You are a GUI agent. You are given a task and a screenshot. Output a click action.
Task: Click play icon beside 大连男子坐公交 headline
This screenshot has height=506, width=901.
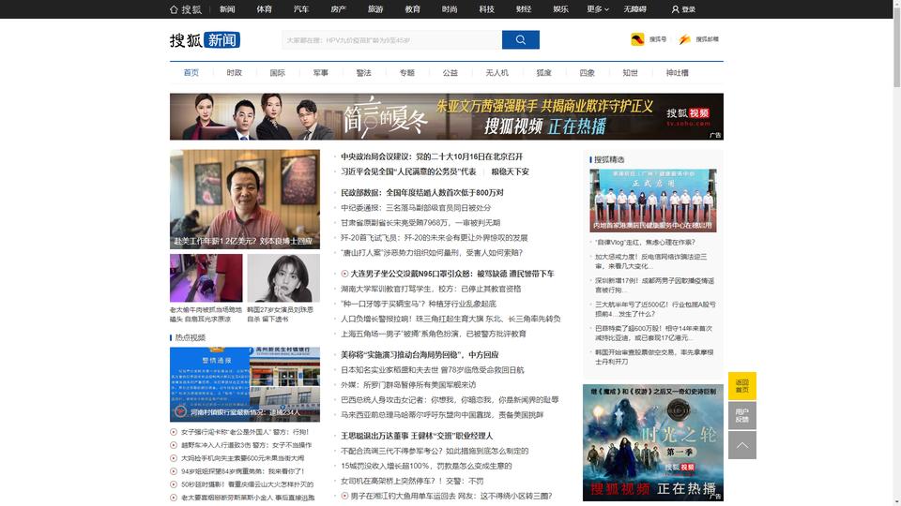coord(344,274)
